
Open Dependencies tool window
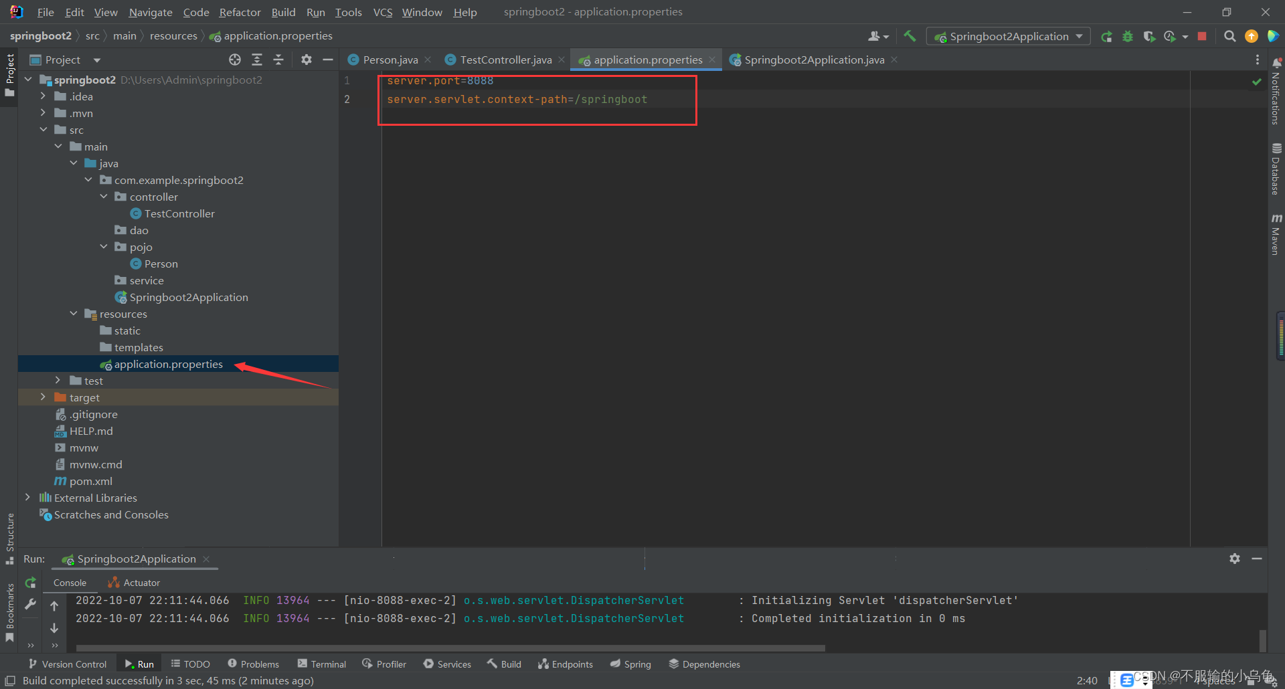(x=705, y=664)
